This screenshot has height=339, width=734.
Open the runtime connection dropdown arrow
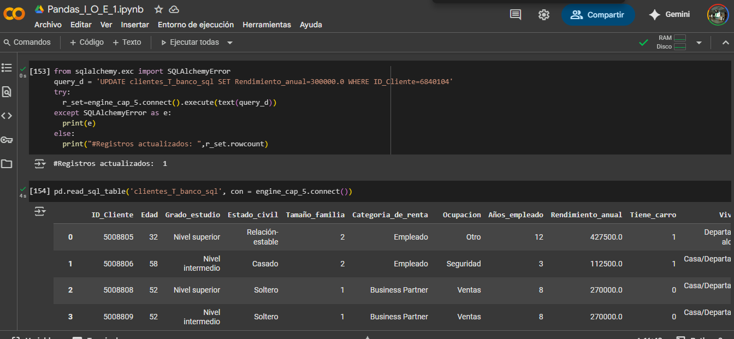click(x=699, y=43)
